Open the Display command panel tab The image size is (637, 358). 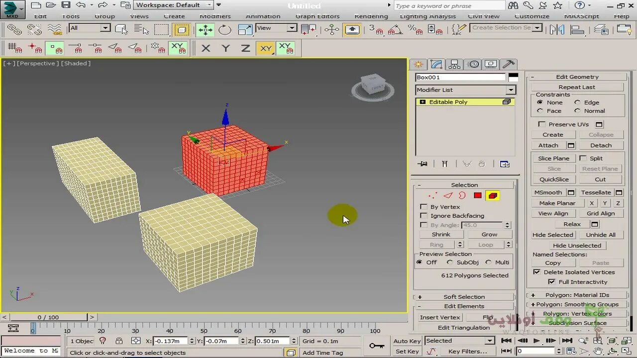tap(491, 64)
